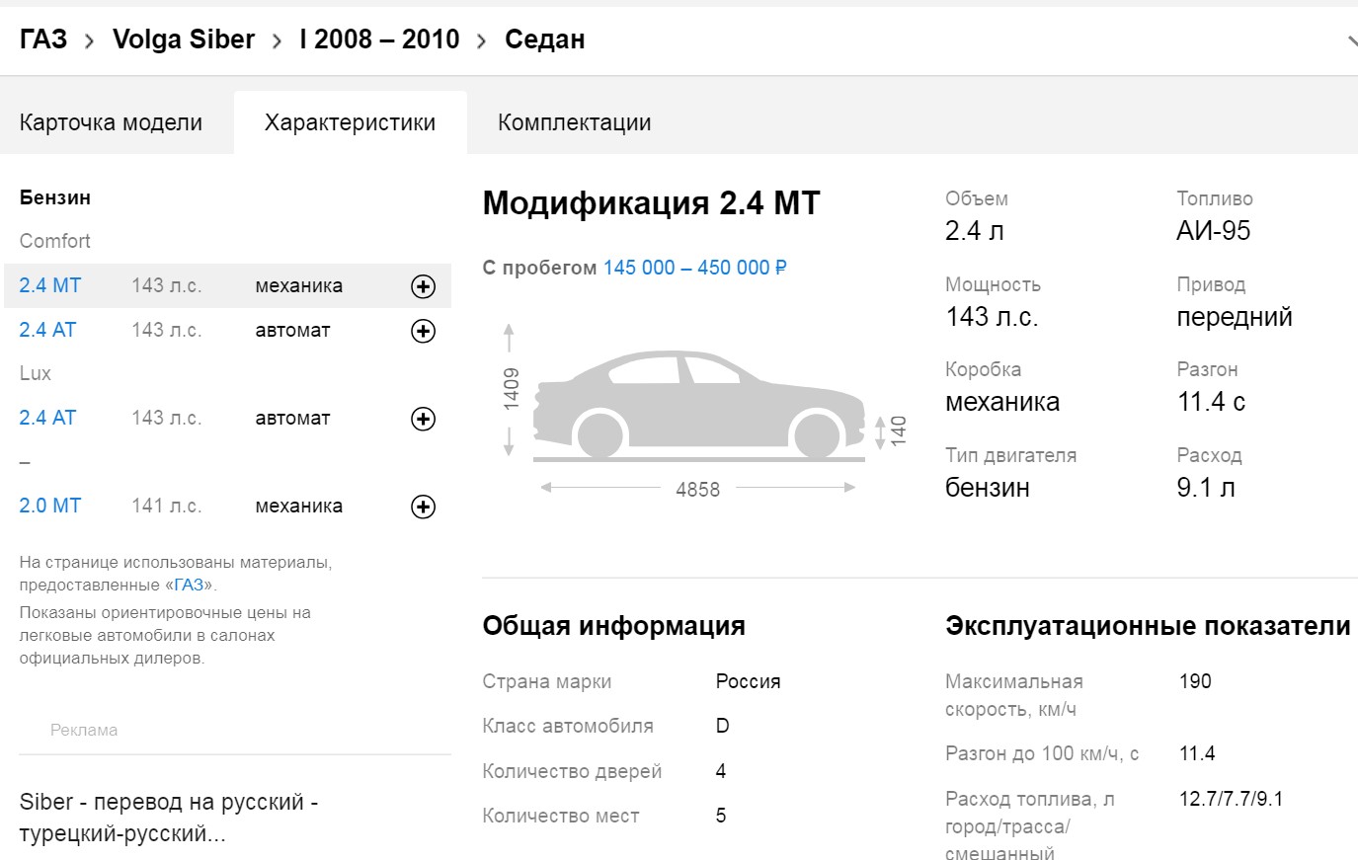Open the Siber перевод на русский ad link
This screenshot has width=1358, height=860.
click(169, 818)
